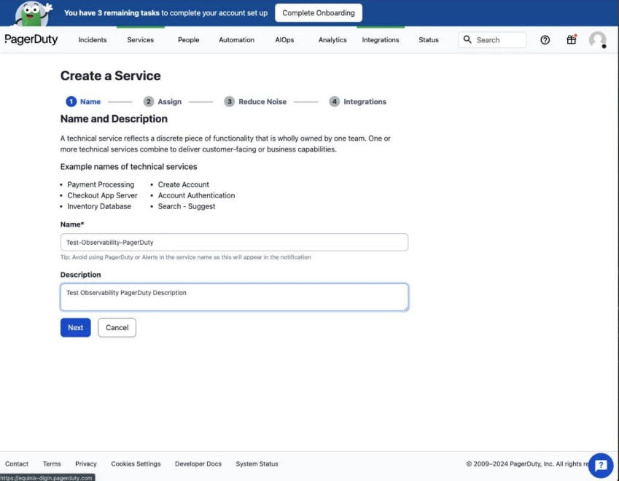Click into the Search field
619x481 pixels.
[492, 40]
